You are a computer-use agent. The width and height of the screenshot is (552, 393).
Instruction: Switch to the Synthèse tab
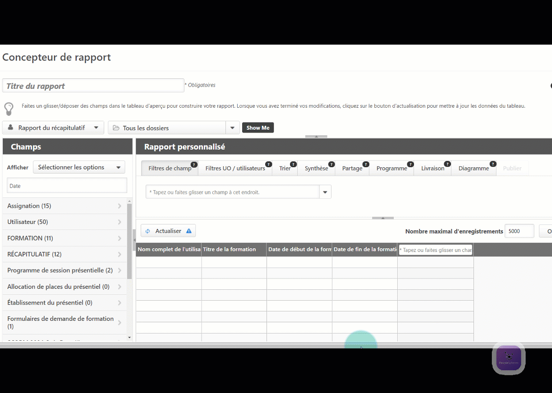(x=316, y=168)
